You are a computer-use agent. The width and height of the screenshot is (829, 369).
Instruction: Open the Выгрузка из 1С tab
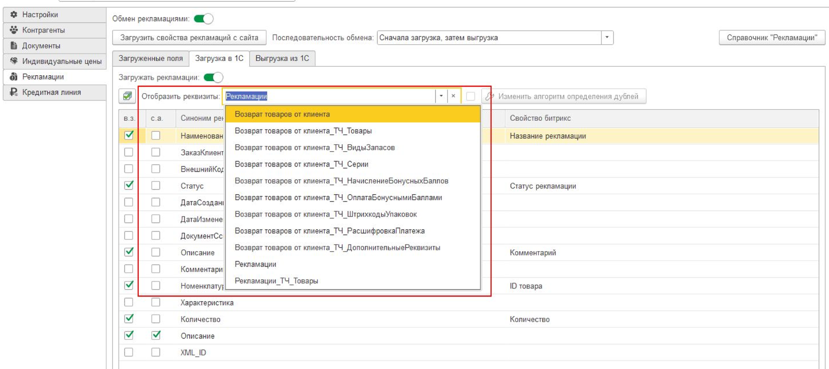pos(282,59)
